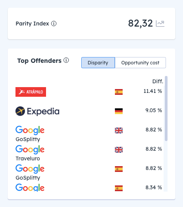Switch to the Disparity view

[98, 63]
